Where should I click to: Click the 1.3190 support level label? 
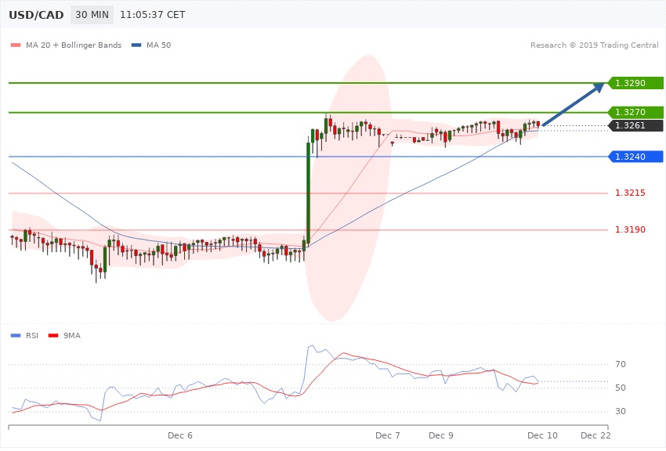(629, 229)
